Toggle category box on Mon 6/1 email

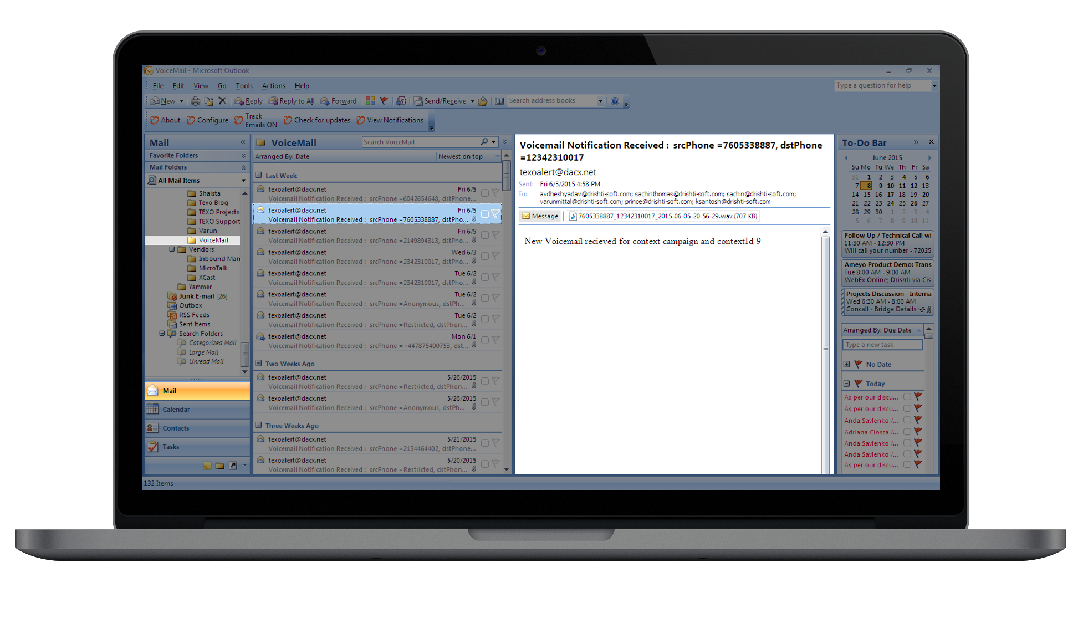click(485, 340)
